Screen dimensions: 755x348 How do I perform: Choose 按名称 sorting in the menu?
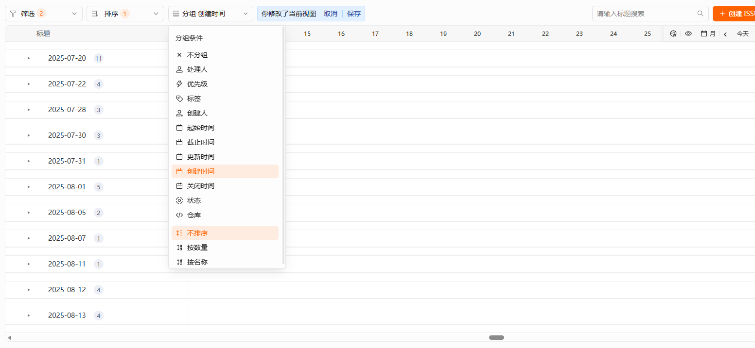197,262
